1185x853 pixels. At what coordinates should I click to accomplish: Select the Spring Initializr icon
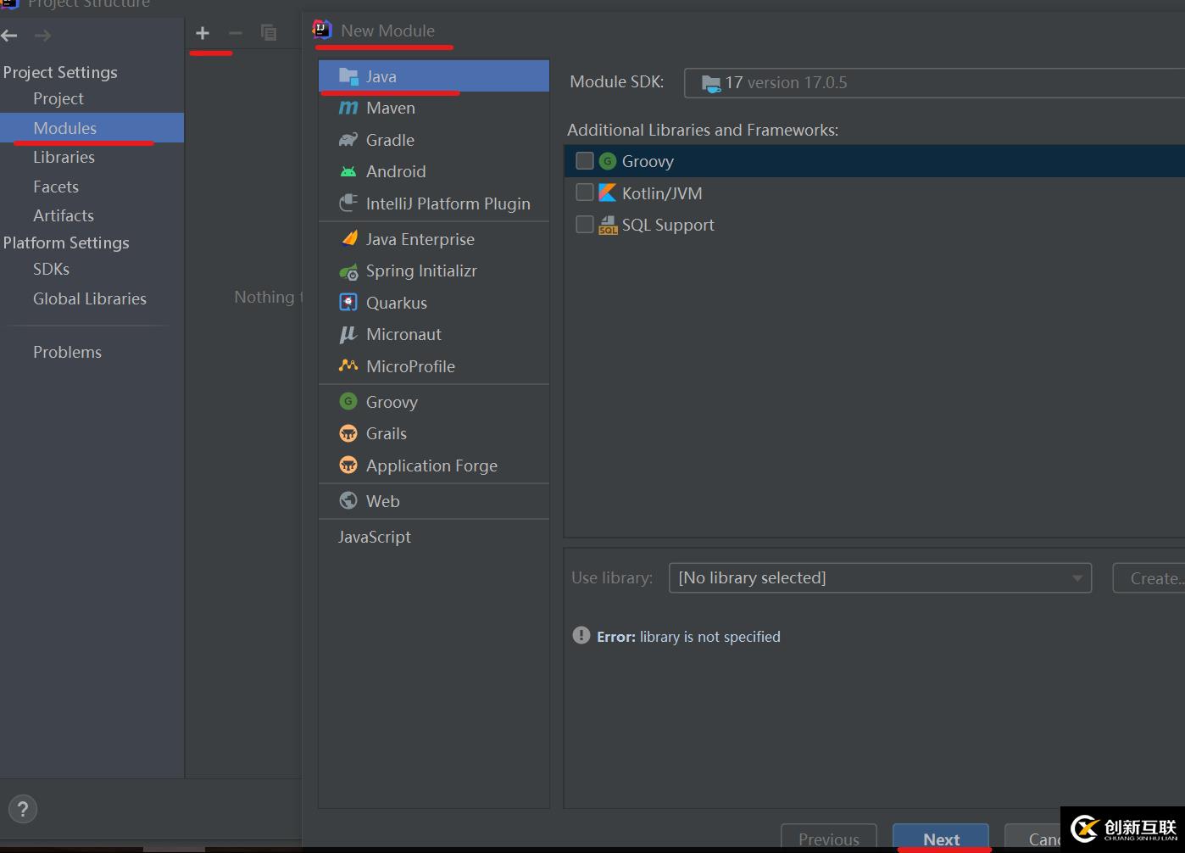tap(348, 271)
